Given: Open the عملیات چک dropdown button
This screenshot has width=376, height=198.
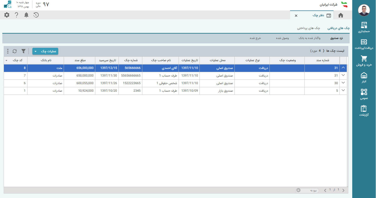Looking at the screenshot, I should click(45, 51).
